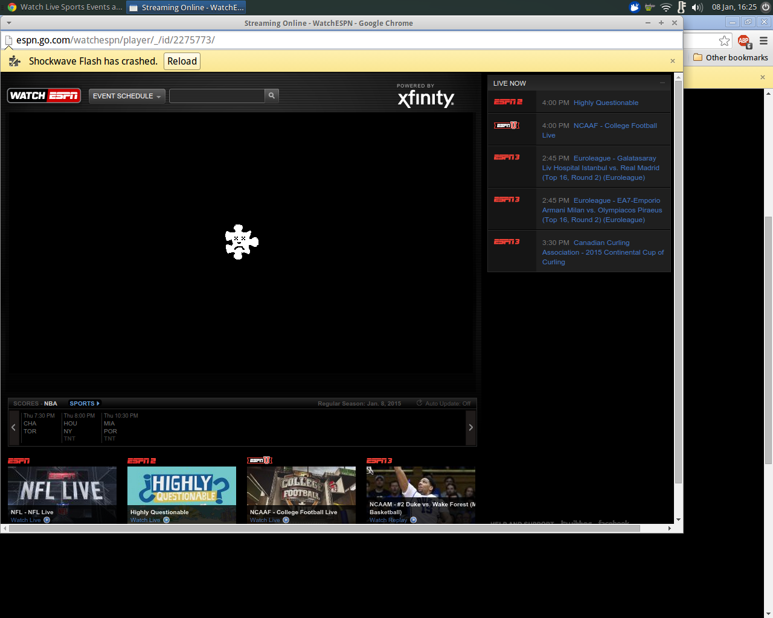The height and width of the screenshot is (618, 773).
Task: Open Canadian Curling Association Continental Cup link
Action: (x=603, y=252)
